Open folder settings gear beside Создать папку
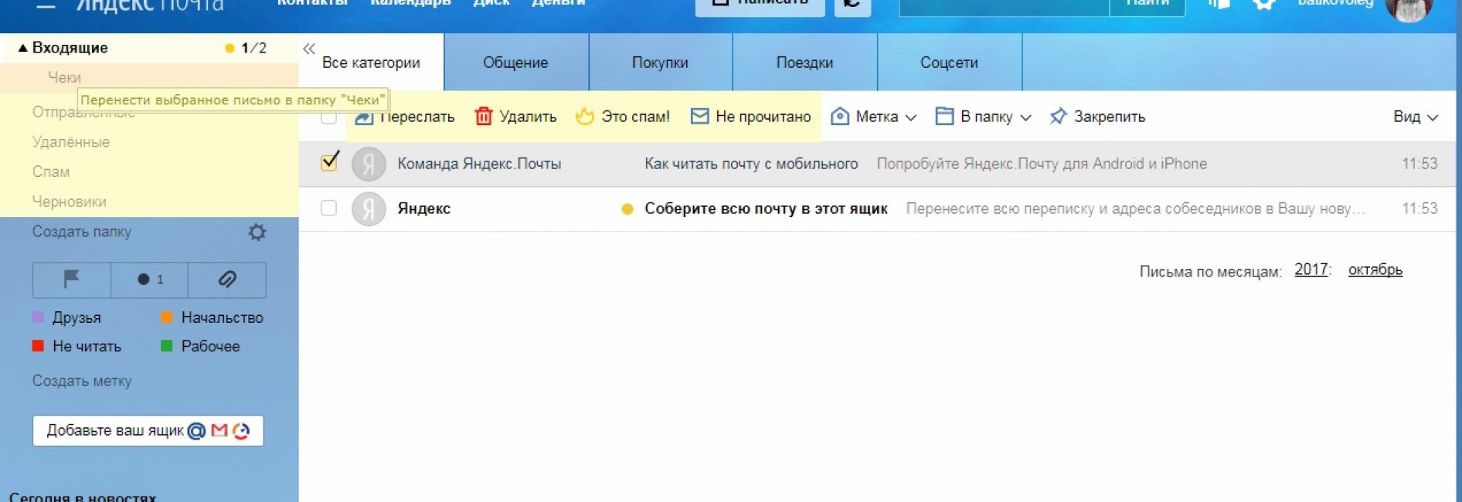The height and width of the screenshot is (502, 1462). coord(257,232)
